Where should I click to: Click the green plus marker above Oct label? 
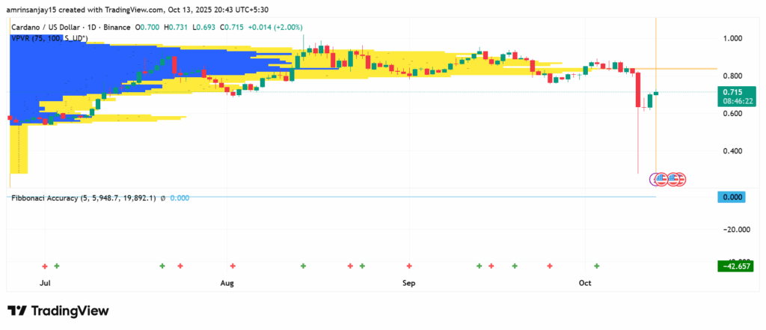click(597, 266)
